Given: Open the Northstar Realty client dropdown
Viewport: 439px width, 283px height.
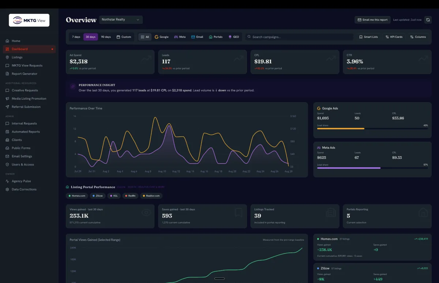Looking at the screenshot, I should click(121, 20).
